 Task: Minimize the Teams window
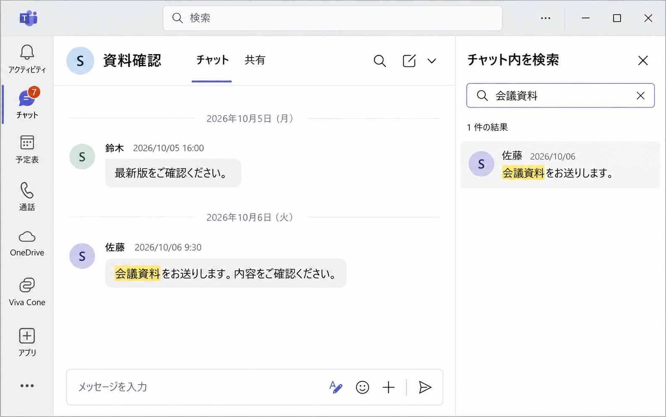click(x=585, y=18)
